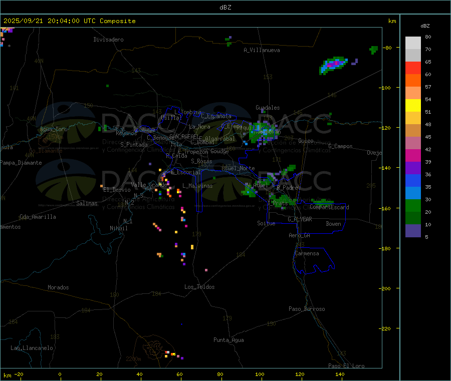Click the indigo 10 dBZ legend swatch
This screenshot has height=381, width=451.
(x=413, y=231)
